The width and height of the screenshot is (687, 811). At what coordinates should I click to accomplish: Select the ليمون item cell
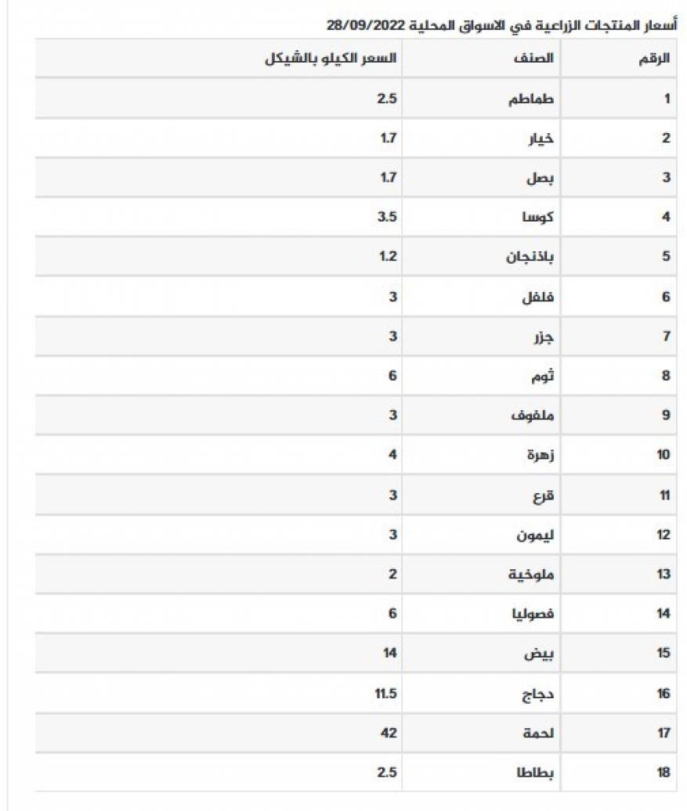(x=534, y=535)
